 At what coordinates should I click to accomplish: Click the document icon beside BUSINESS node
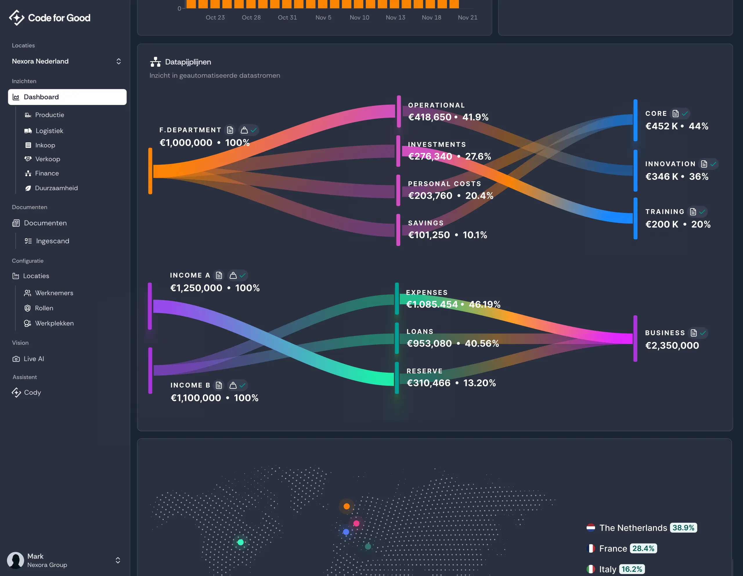[694, 333]
